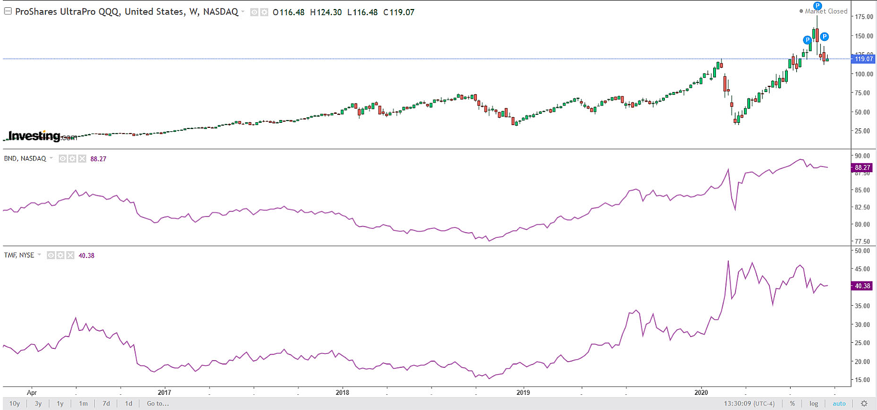Click the clock time 13:30:09 (UTC-4)

[749, 403]
